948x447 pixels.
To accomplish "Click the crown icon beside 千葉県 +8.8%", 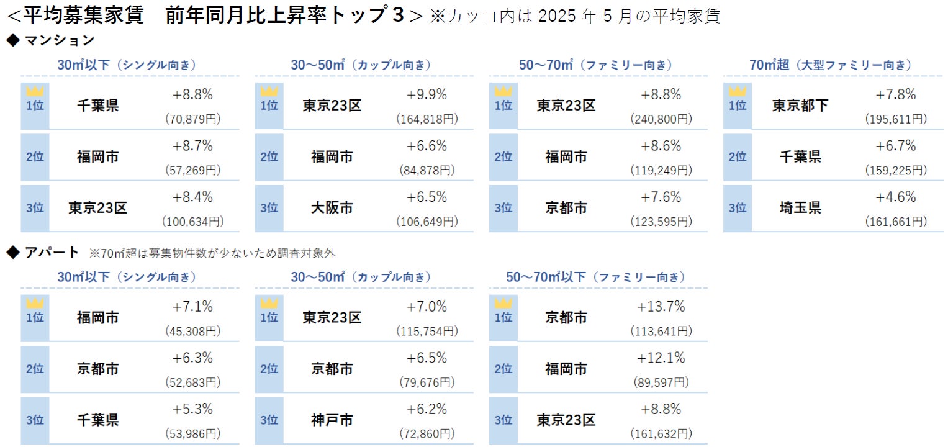I will [x=35, y=91].
